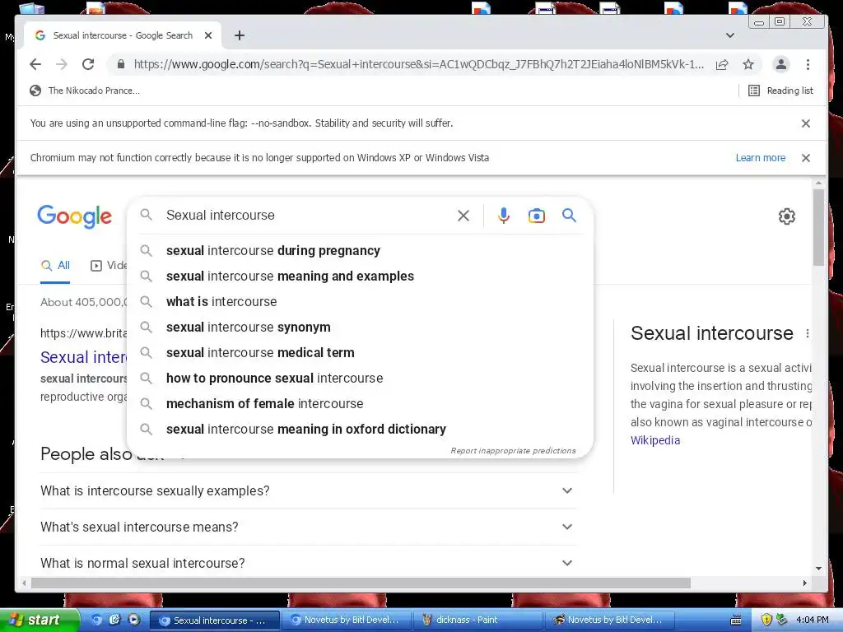Switch to last Novetus taskbar button
This screenshot has width=843, height=632.
[610, 620]
